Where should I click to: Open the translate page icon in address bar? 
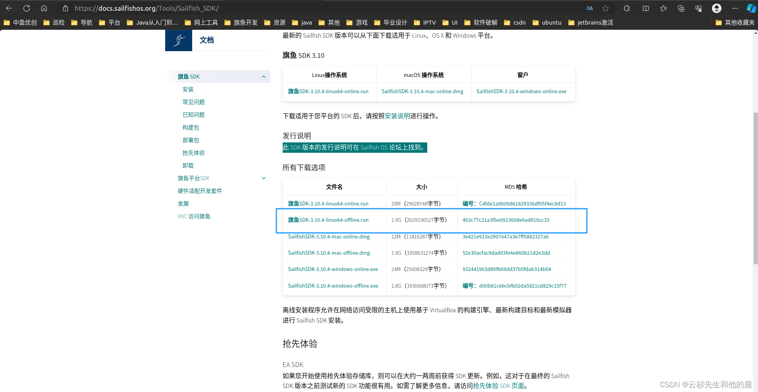(590, 8)
